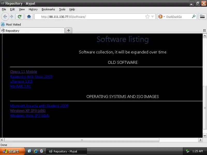Click the 55m toolbar button
Image resolution: width=207 pixels, height=155 pixels.
click(202, 17)
